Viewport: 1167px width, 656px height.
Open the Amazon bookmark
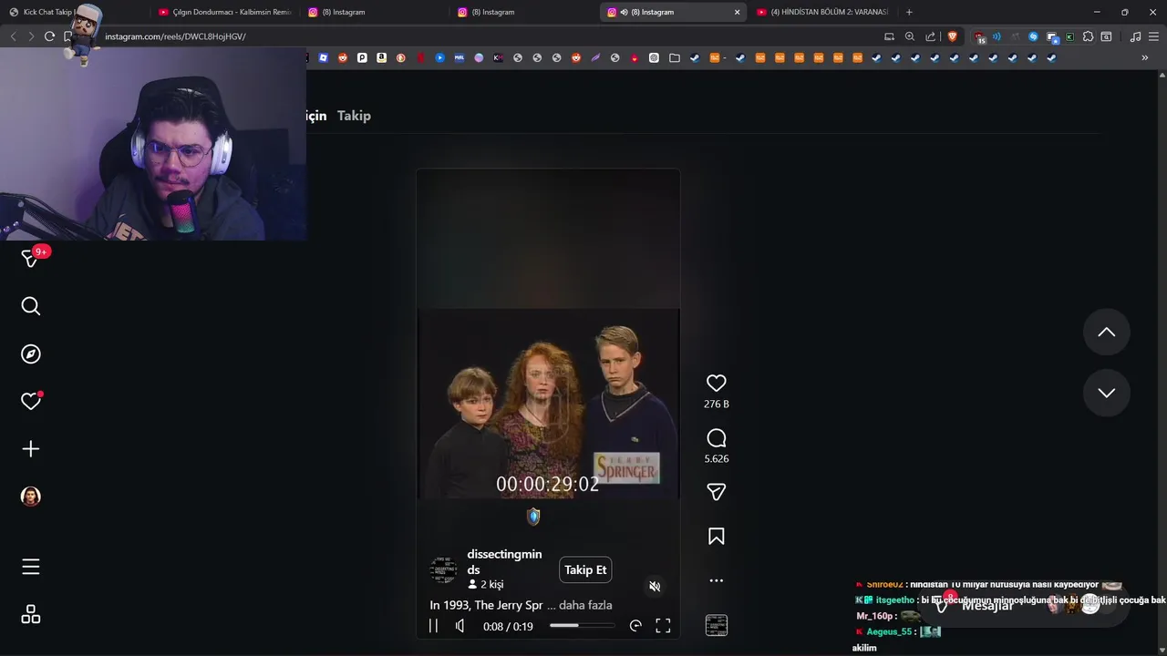381,57
